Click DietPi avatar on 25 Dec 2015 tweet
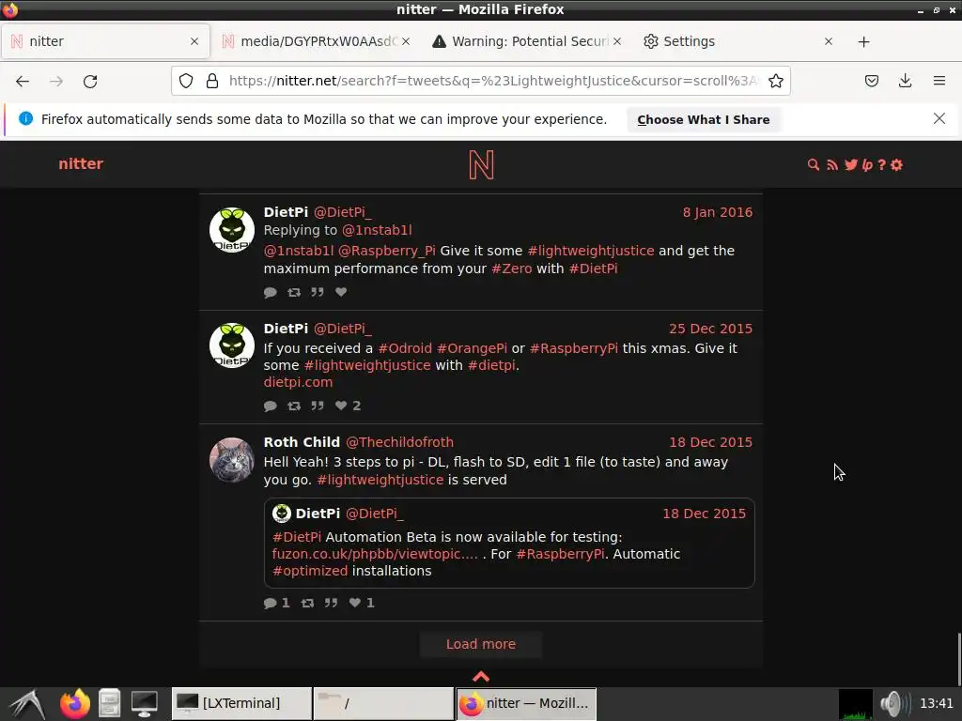This screenshot has height=721, width=962. click(x=232, y=345)
